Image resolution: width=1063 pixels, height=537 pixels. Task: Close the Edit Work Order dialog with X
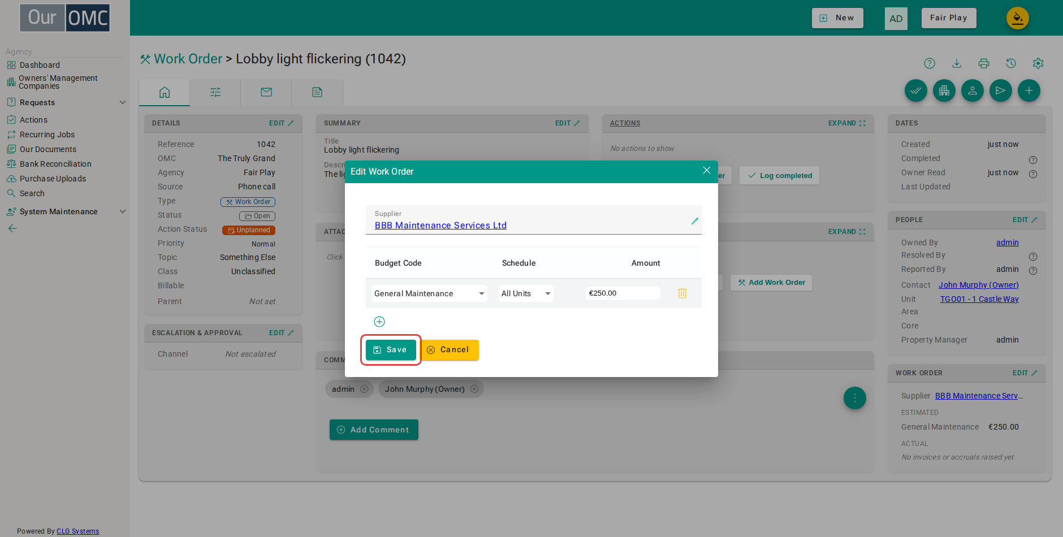click(706, 171)
